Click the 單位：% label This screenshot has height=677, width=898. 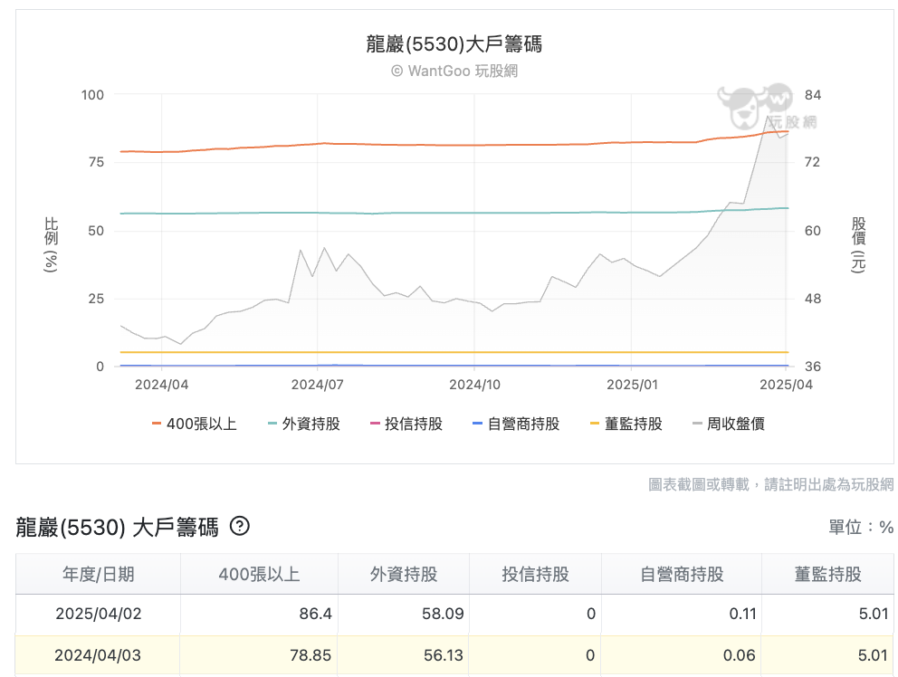click(x=859, y=525)
